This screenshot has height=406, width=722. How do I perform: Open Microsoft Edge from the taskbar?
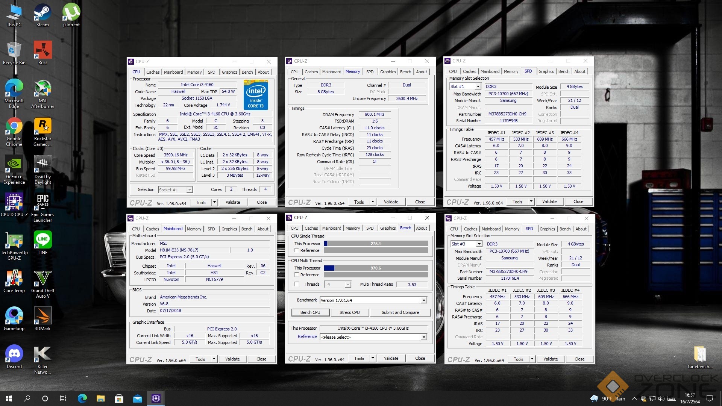click(82, 398)
